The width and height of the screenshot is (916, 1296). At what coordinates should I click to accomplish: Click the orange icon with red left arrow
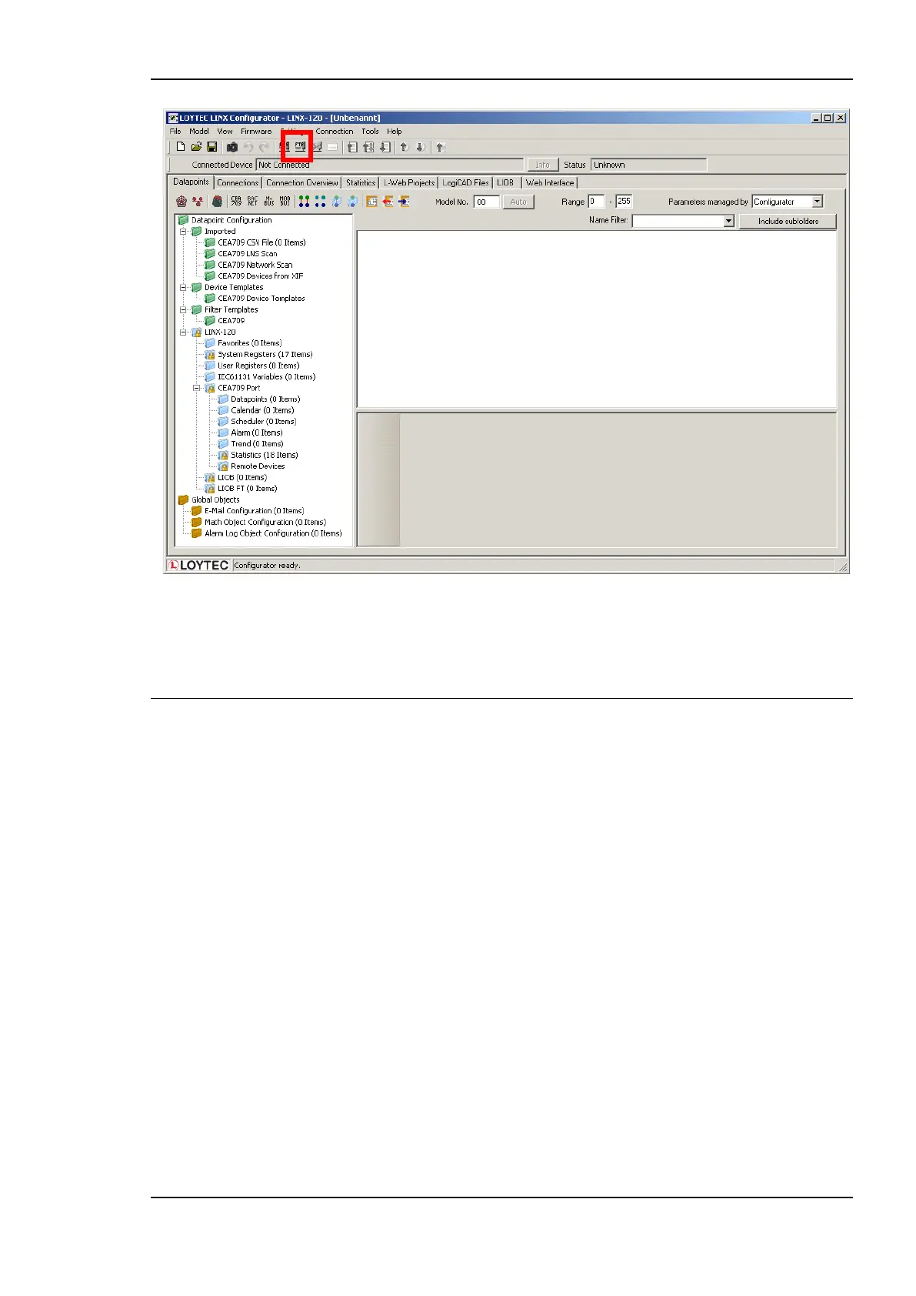[x=388, y=202]
